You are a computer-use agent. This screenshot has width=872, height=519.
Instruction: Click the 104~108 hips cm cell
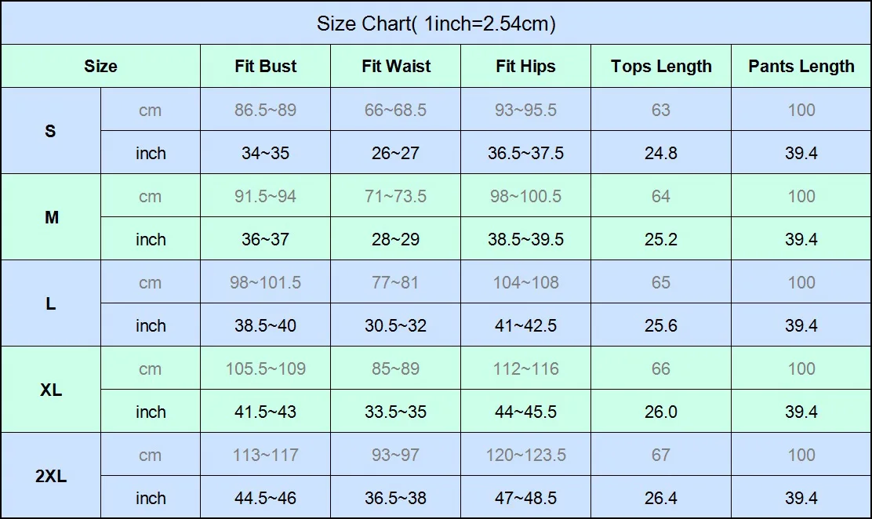[x=525, y=282]
